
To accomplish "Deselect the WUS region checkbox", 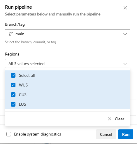I will (13, 85).
